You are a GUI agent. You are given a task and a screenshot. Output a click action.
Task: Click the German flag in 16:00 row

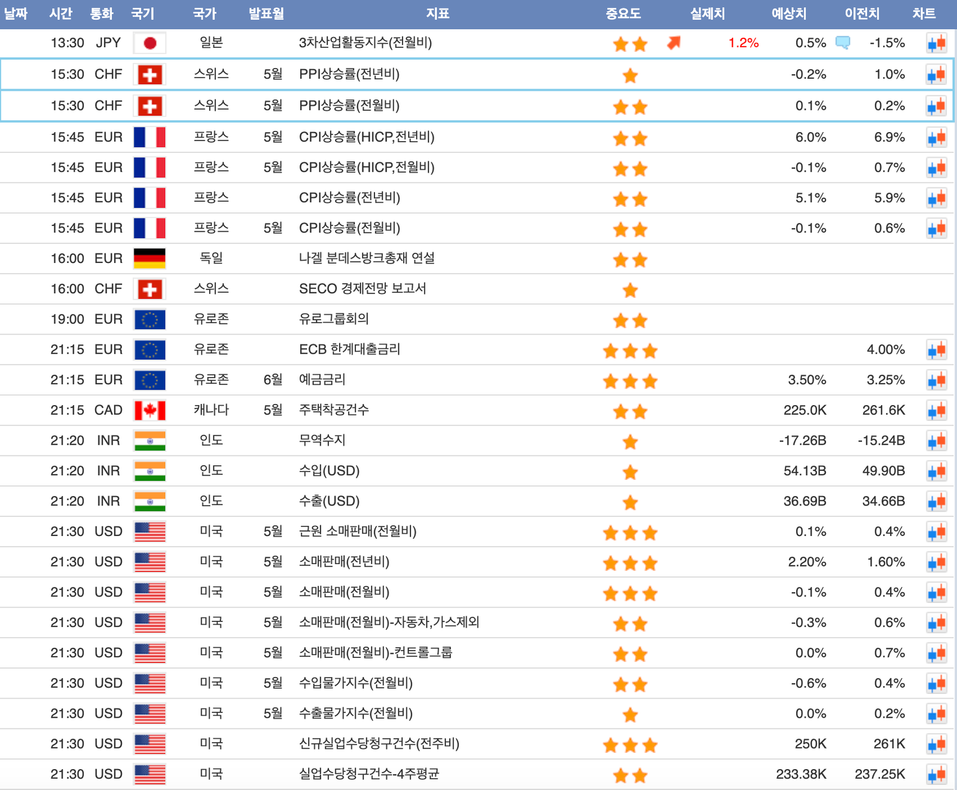click(150, 259)
